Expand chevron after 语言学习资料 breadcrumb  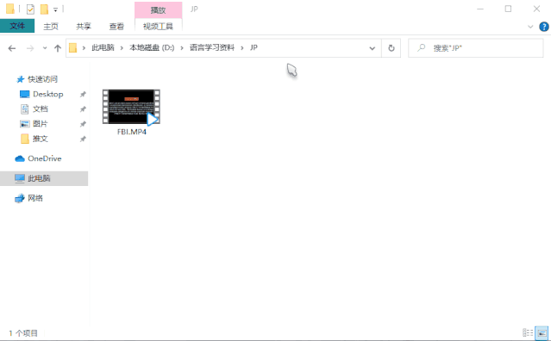tap(241, 48)
